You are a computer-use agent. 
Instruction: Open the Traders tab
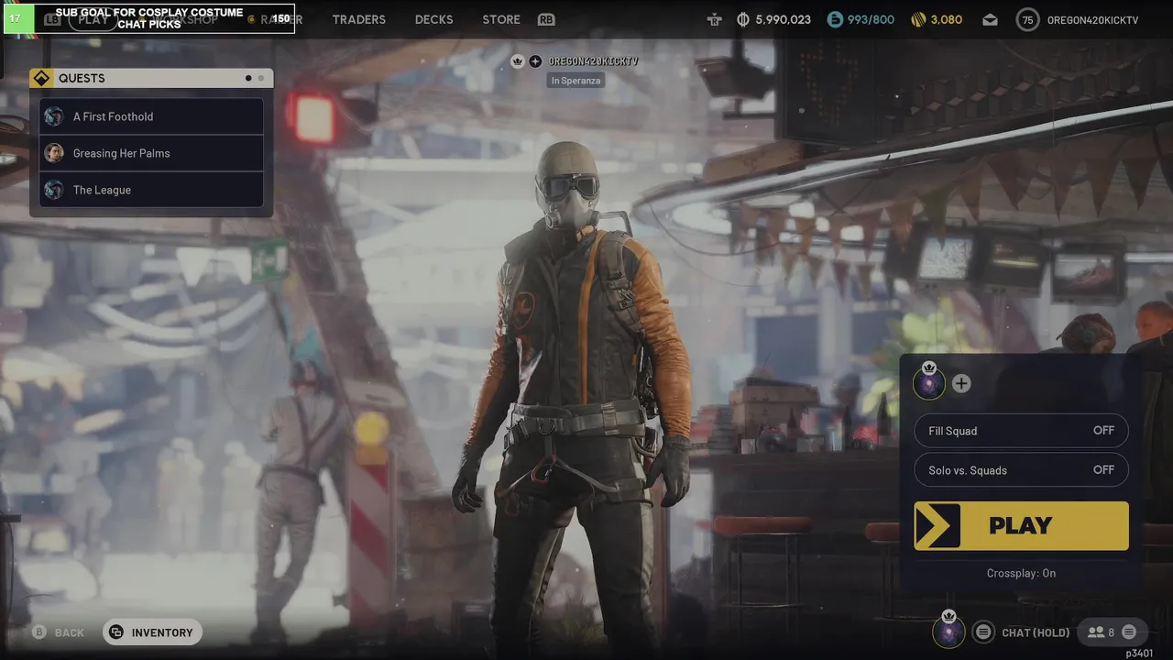[x=358, y=19]
